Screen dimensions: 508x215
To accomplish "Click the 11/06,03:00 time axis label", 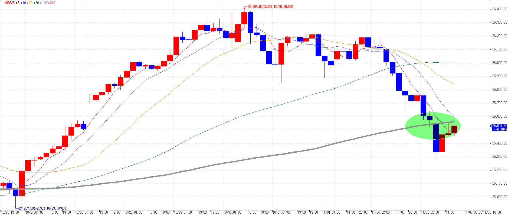I will 473,213.
